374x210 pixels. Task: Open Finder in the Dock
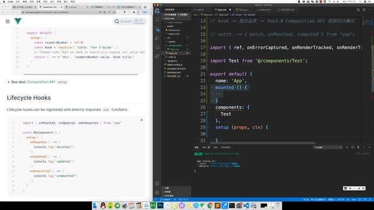pos(96,205)
